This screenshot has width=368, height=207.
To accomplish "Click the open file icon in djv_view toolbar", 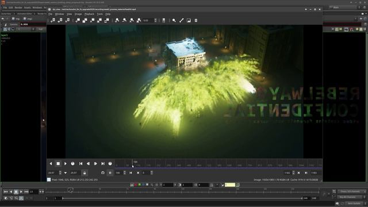I will click(52, 21).
